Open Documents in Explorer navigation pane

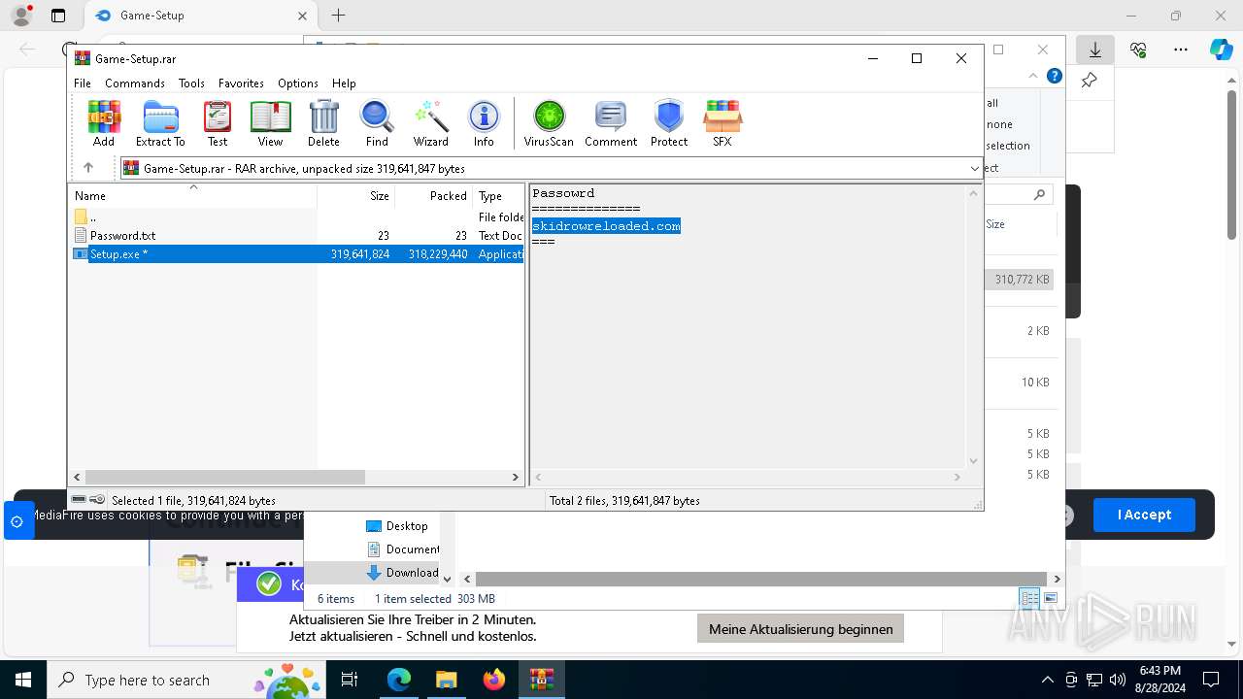coord(402,549)
